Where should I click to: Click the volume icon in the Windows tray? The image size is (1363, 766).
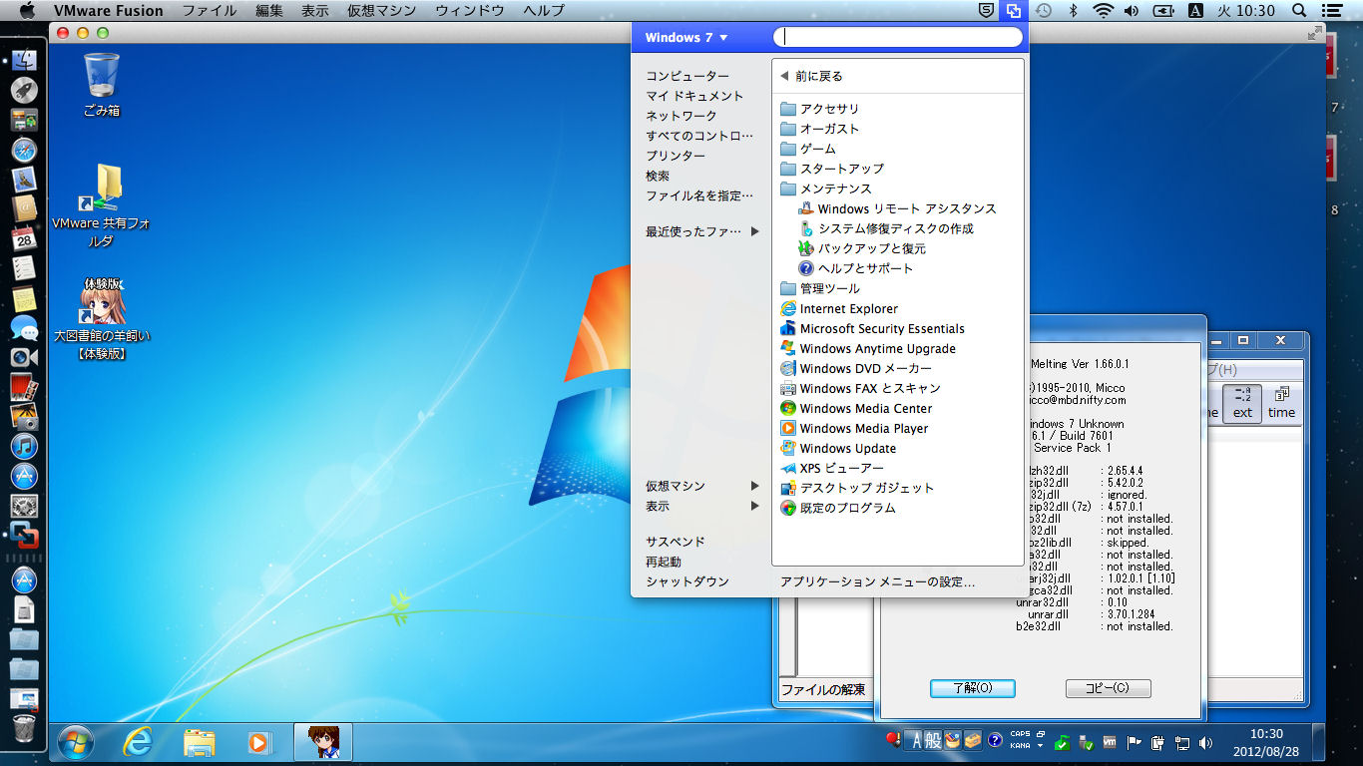[1205, 742]
